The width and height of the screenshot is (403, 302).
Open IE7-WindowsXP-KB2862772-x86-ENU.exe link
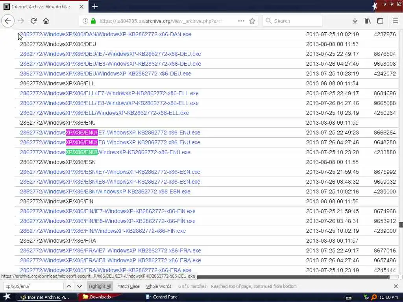click(110, 133)
